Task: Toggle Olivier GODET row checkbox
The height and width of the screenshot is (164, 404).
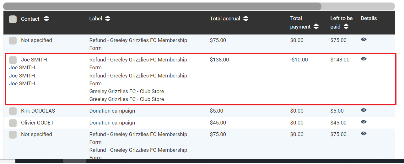Action: click(13, 123)
